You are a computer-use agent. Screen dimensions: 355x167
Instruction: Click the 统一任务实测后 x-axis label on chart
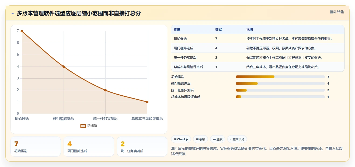tap(105, 119)
